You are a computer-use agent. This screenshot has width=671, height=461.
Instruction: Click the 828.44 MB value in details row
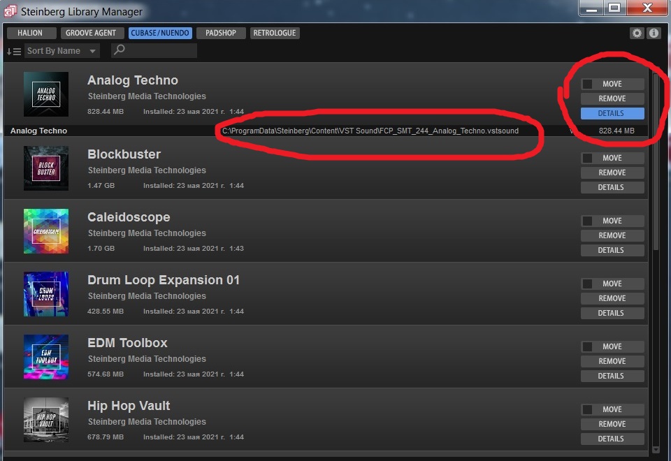coord(616,131)
